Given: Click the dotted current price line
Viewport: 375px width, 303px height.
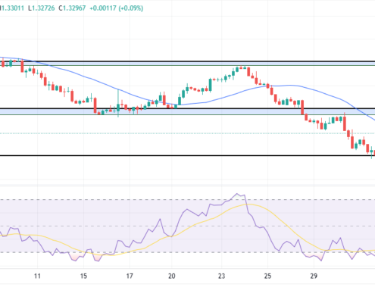Looking at the screenshot, I should point(187,133).
